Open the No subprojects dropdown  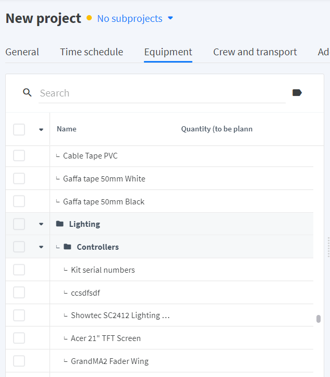[x=135, y=19]
